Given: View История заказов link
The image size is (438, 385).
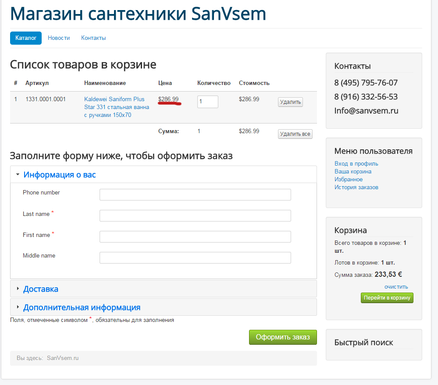Looking at the screenshot, I should click(356, 187).
